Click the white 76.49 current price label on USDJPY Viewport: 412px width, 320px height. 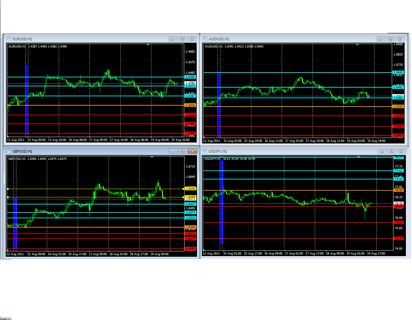click(399, 203)
